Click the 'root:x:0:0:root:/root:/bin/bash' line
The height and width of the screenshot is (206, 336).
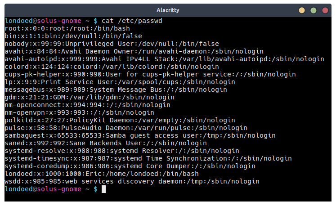pyautogui.click(x=67, y=28)
